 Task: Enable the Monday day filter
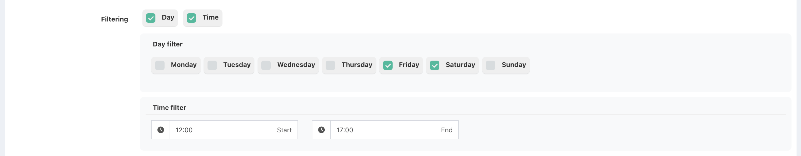[x=160, y=65]
